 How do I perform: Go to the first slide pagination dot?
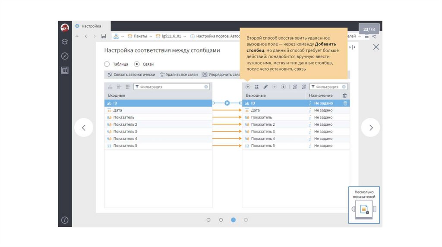tap(208, 220)
